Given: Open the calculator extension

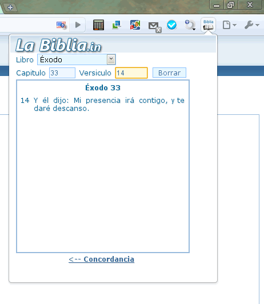Looking at the screenshot, I should (98, 25).
